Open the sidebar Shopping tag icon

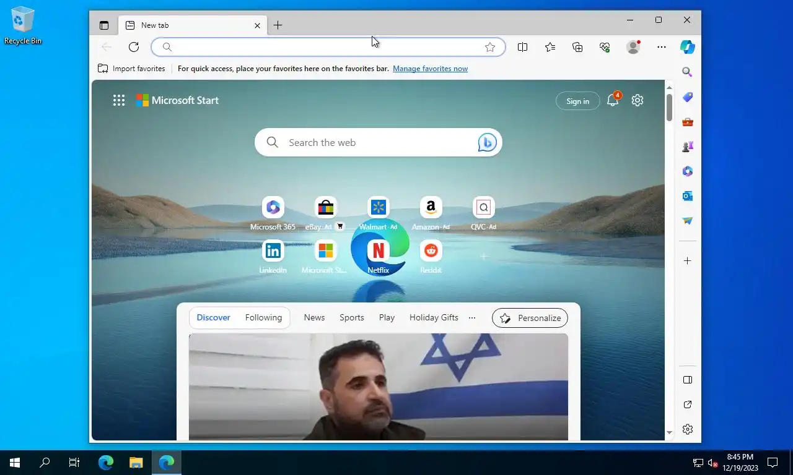(x=687, y=97)
